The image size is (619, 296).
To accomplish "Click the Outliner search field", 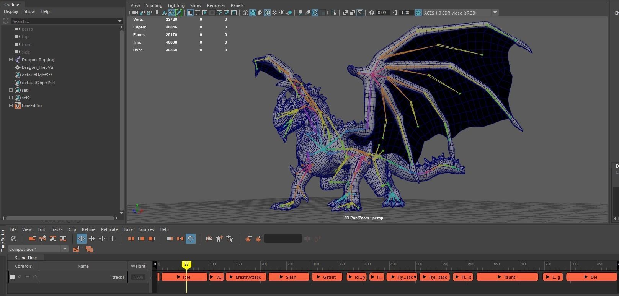I will click(64, 21).
